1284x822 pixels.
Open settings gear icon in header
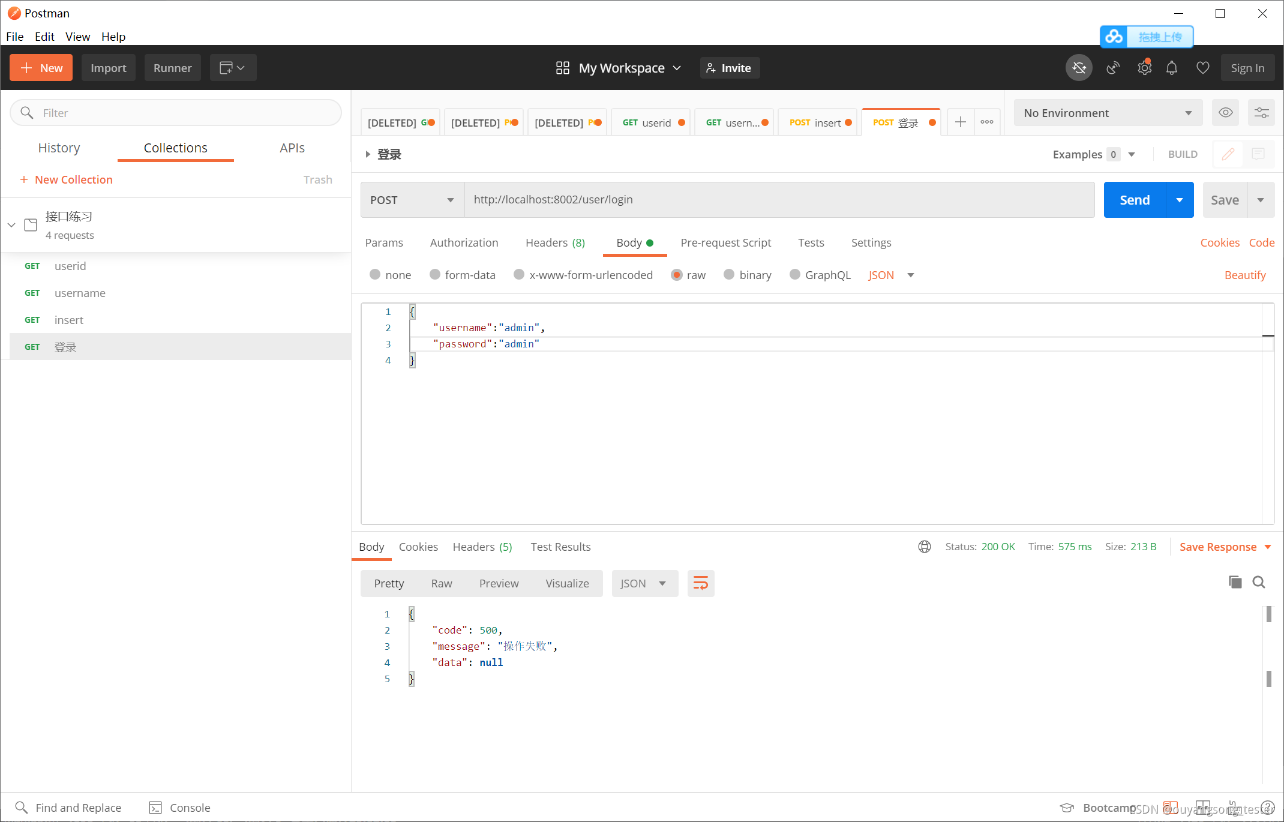[x=1144, y=68]
